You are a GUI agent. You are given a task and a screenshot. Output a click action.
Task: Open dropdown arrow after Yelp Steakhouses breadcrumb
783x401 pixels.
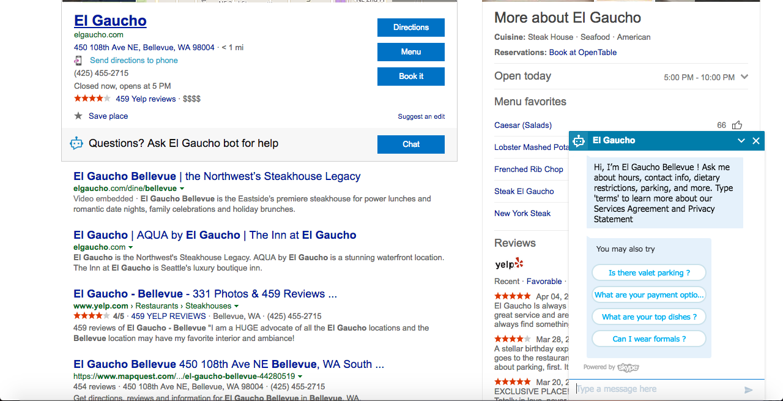point(237,306)
